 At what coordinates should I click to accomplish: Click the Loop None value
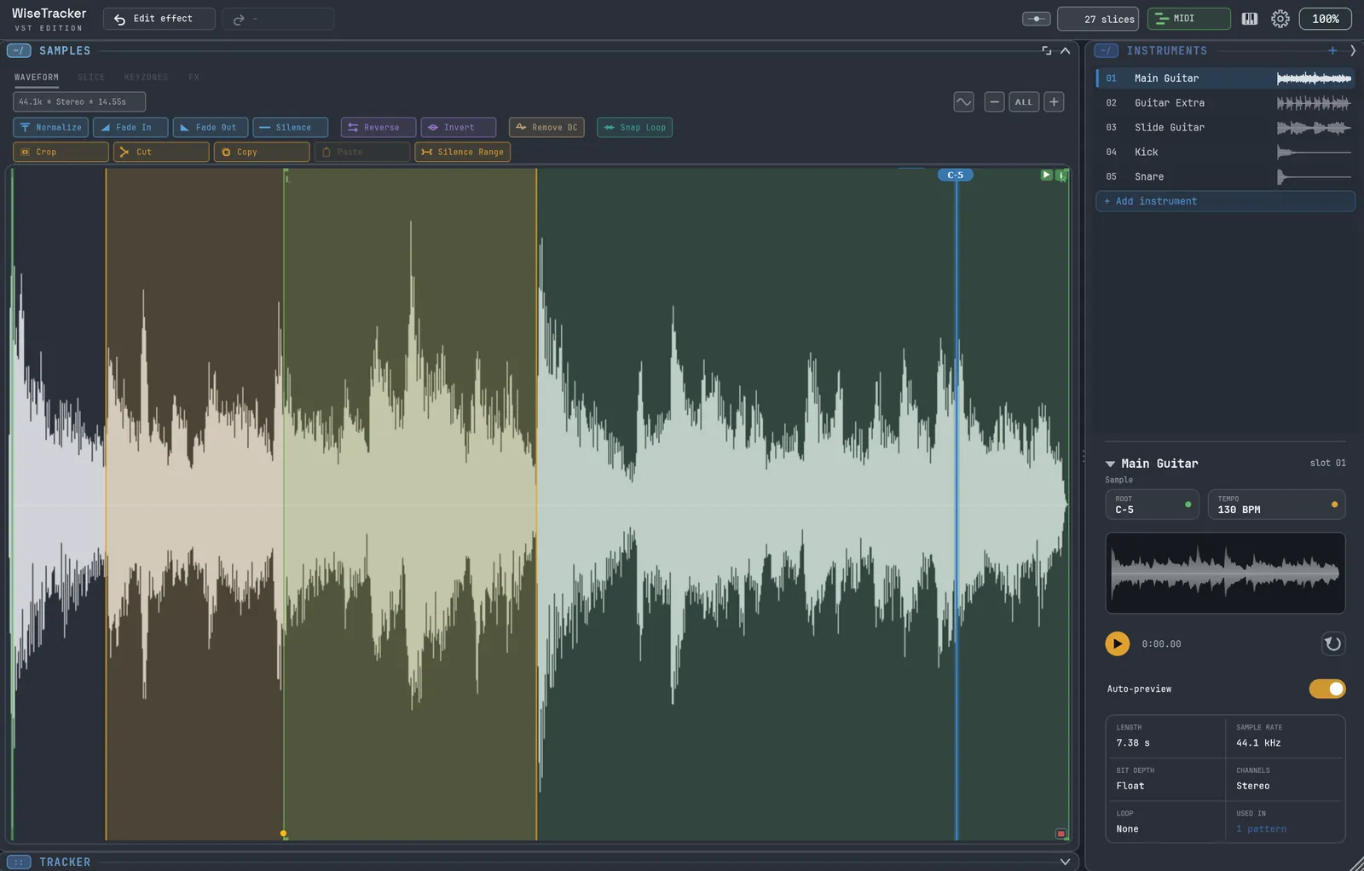tap(1127, 828)
